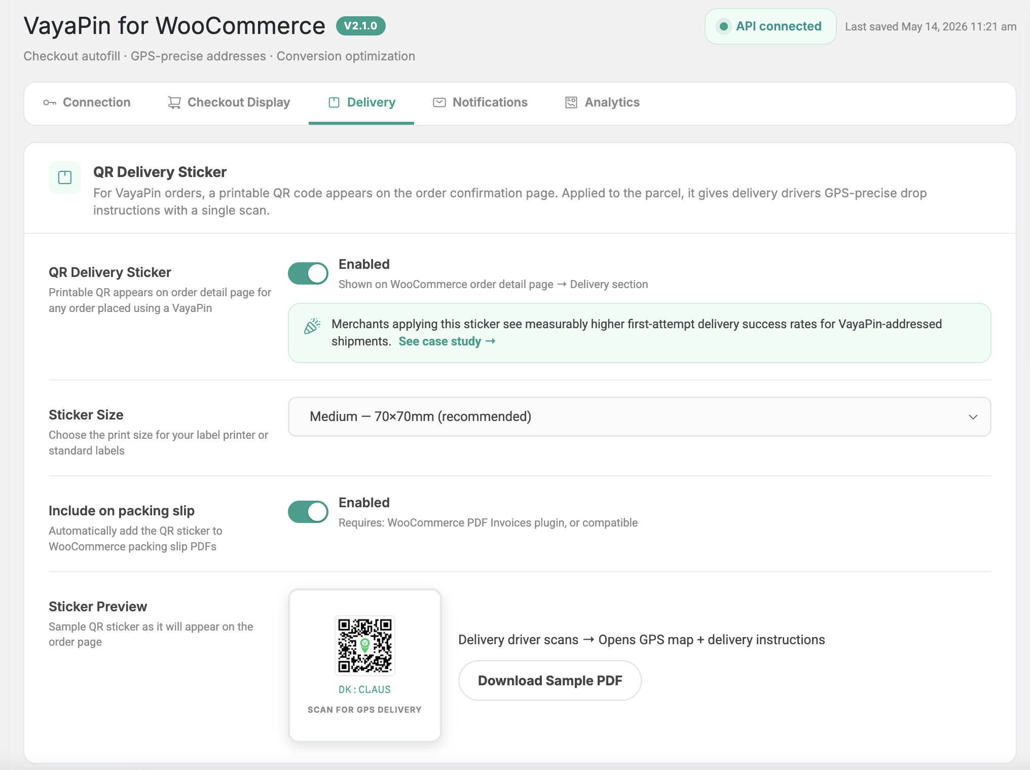Click the Sticker Size setting label

[86, 415]
